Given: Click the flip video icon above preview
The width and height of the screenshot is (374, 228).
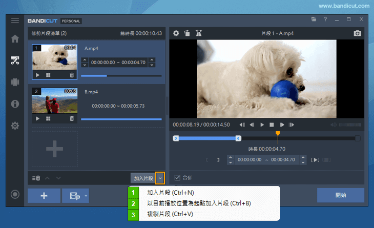Looking at the screenshot, I should click(x=198, y=33).
